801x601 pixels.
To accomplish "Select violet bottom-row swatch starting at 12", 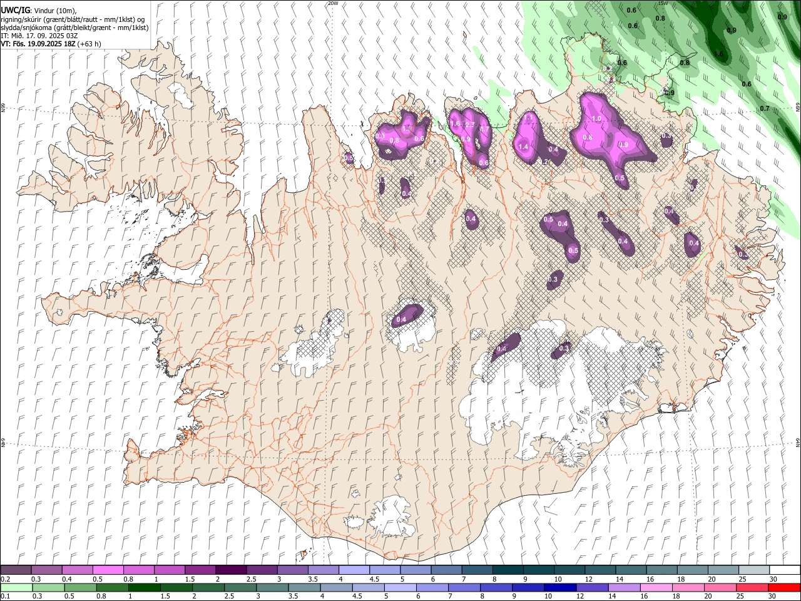I will (592, 587).
